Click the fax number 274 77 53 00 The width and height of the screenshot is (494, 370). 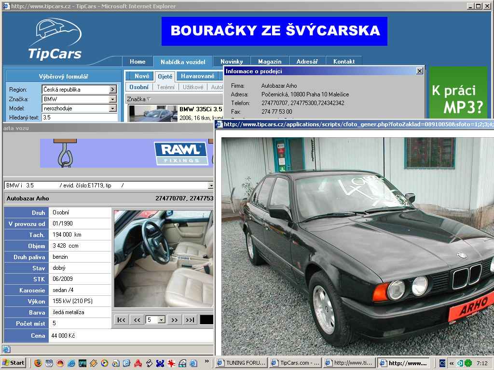pos(276,112)
